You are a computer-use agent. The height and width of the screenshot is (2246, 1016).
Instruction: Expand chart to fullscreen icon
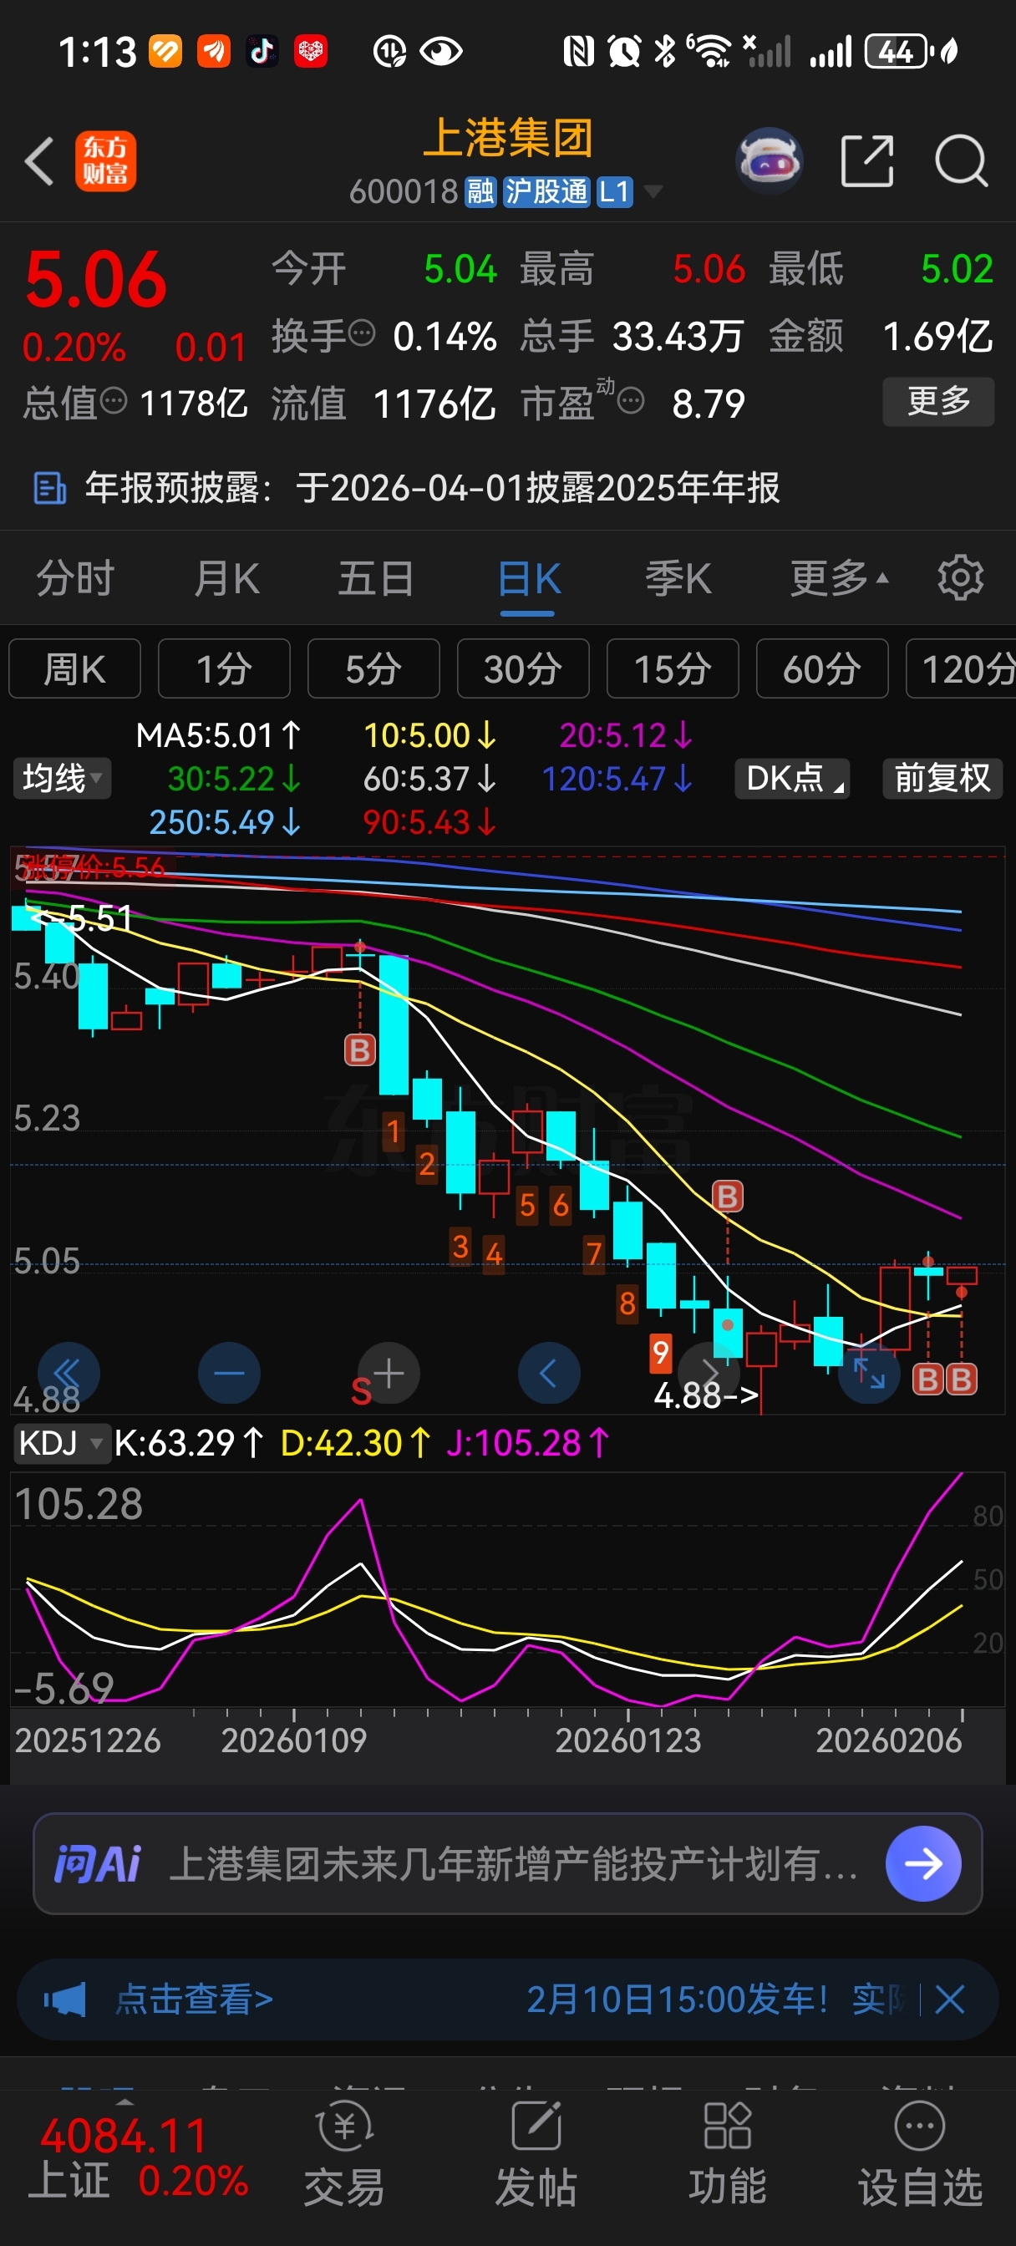(x=869, y=1372)
